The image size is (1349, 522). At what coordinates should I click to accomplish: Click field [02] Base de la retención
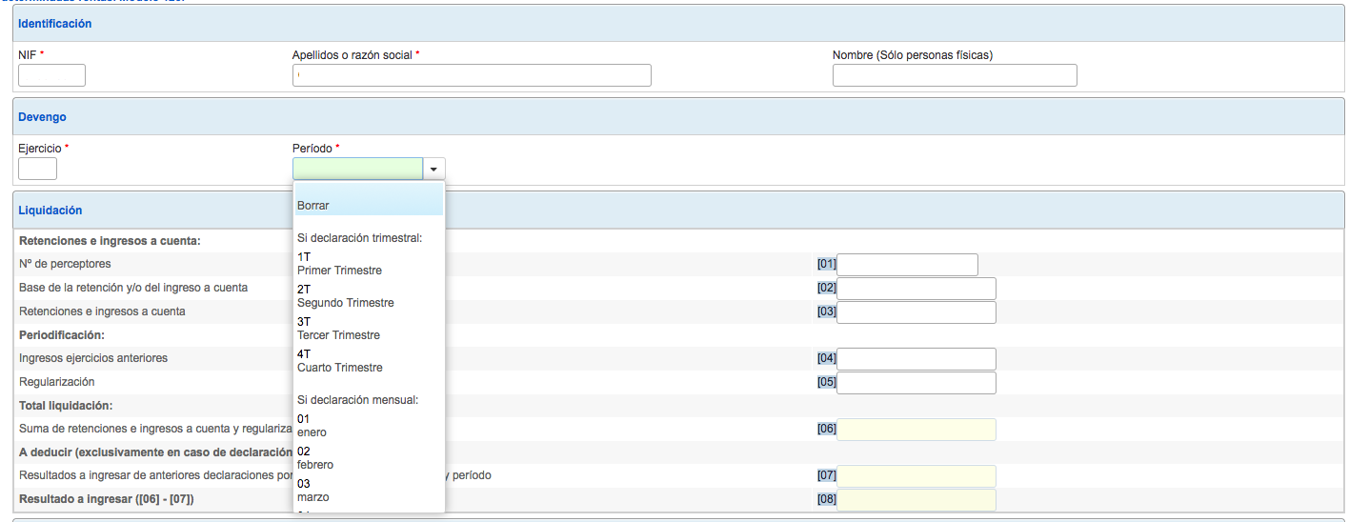[916, 289]
